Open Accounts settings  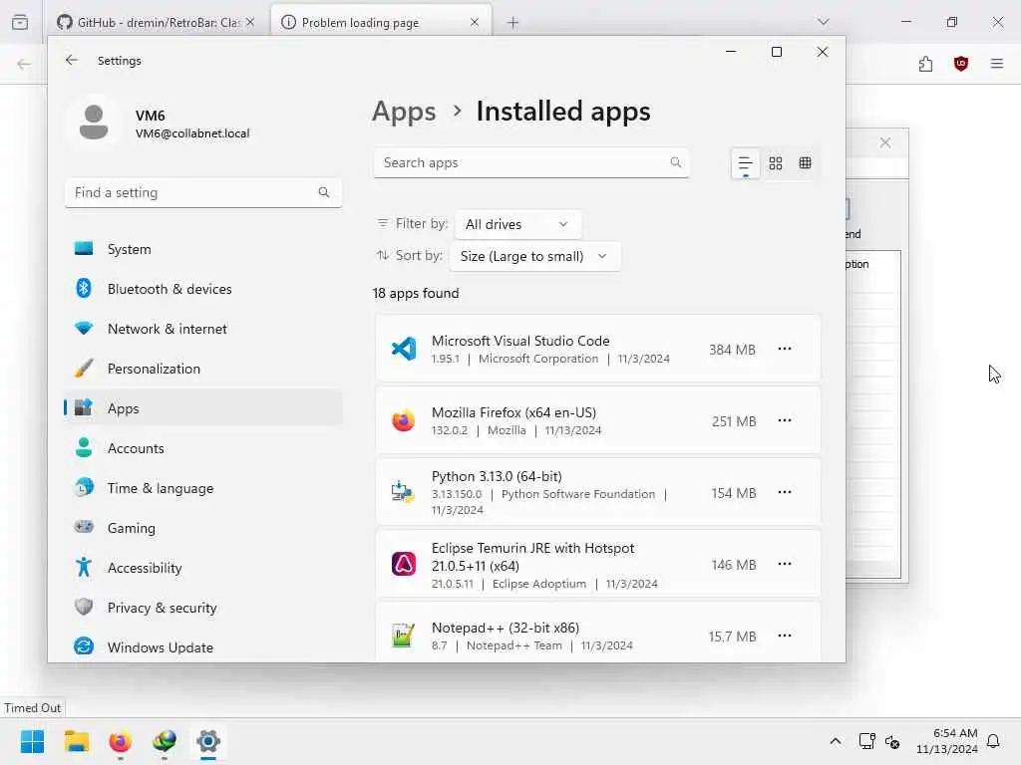pyautogui.click(x=203, y=448)
